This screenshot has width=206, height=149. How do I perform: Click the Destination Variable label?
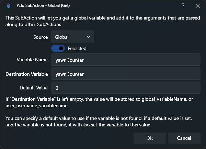pyautogui.click(x=26, y=74)
